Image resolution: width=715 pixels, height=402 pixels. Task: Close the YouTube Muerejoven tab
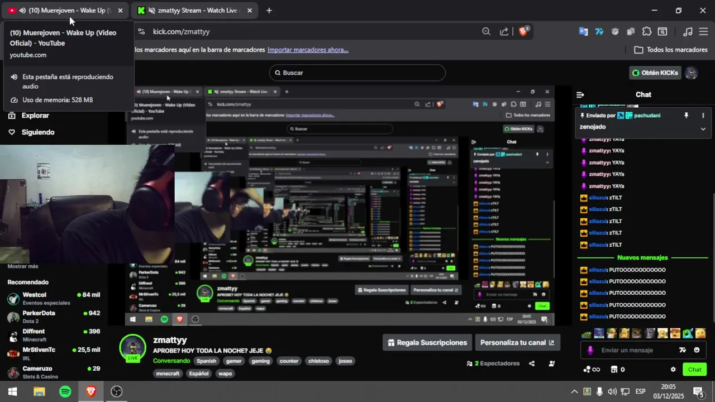click(120, 11)
